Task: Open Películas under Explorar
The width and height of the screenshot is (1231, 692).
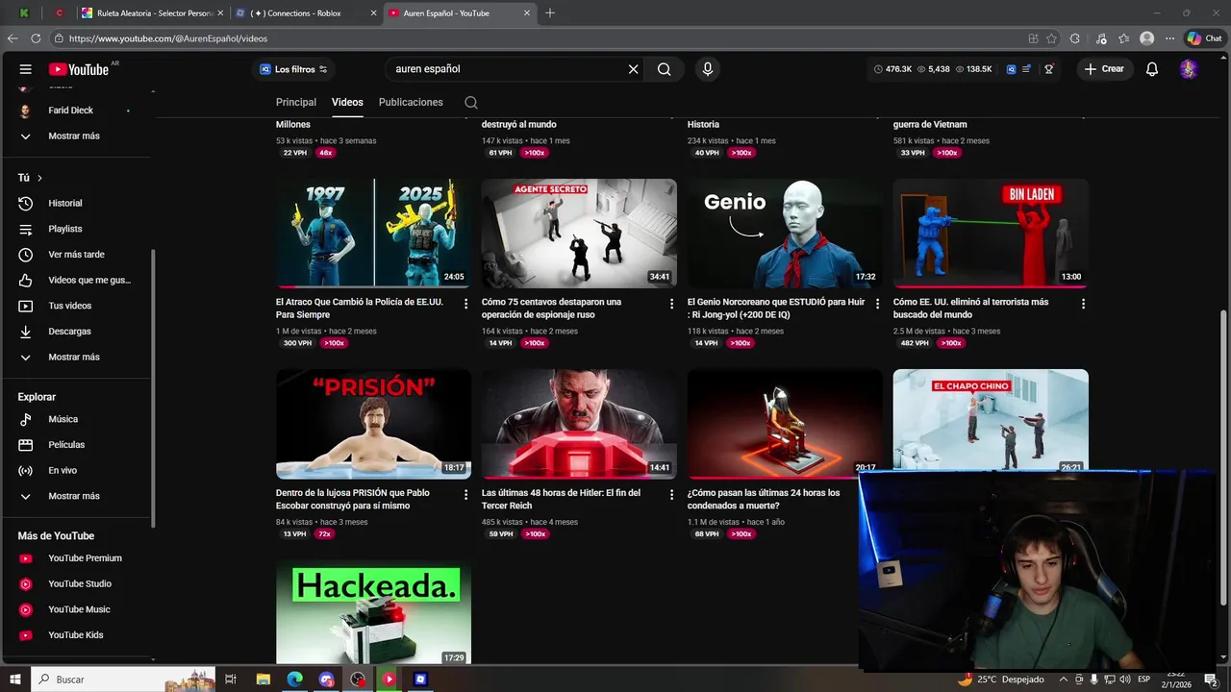Action: 75,445
